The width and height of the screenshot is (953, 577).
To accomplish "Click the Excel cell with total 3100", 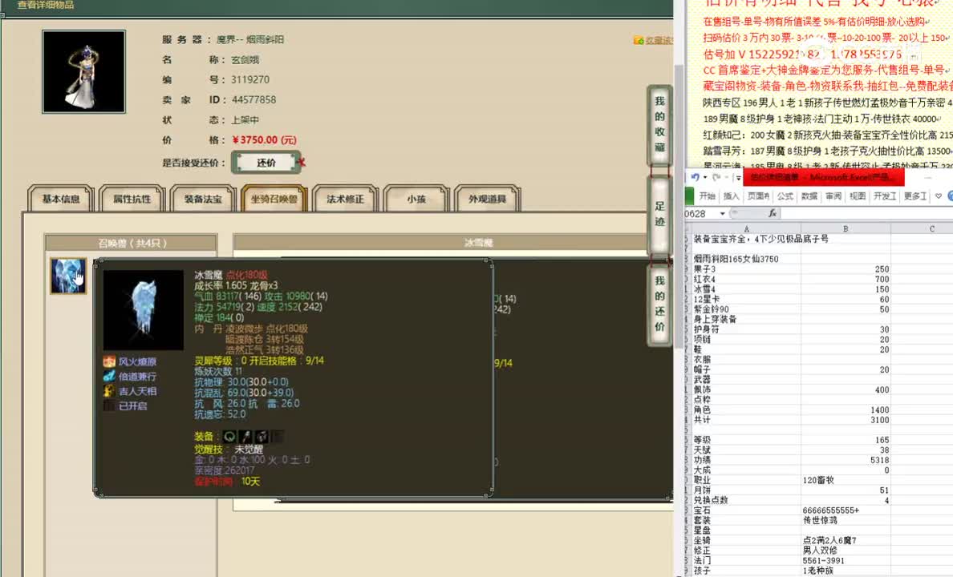I will coord(846,420).
